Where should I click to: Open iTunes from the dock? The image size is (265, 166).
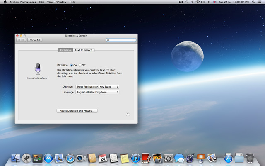pyautogui.click(x=135, y=158)
